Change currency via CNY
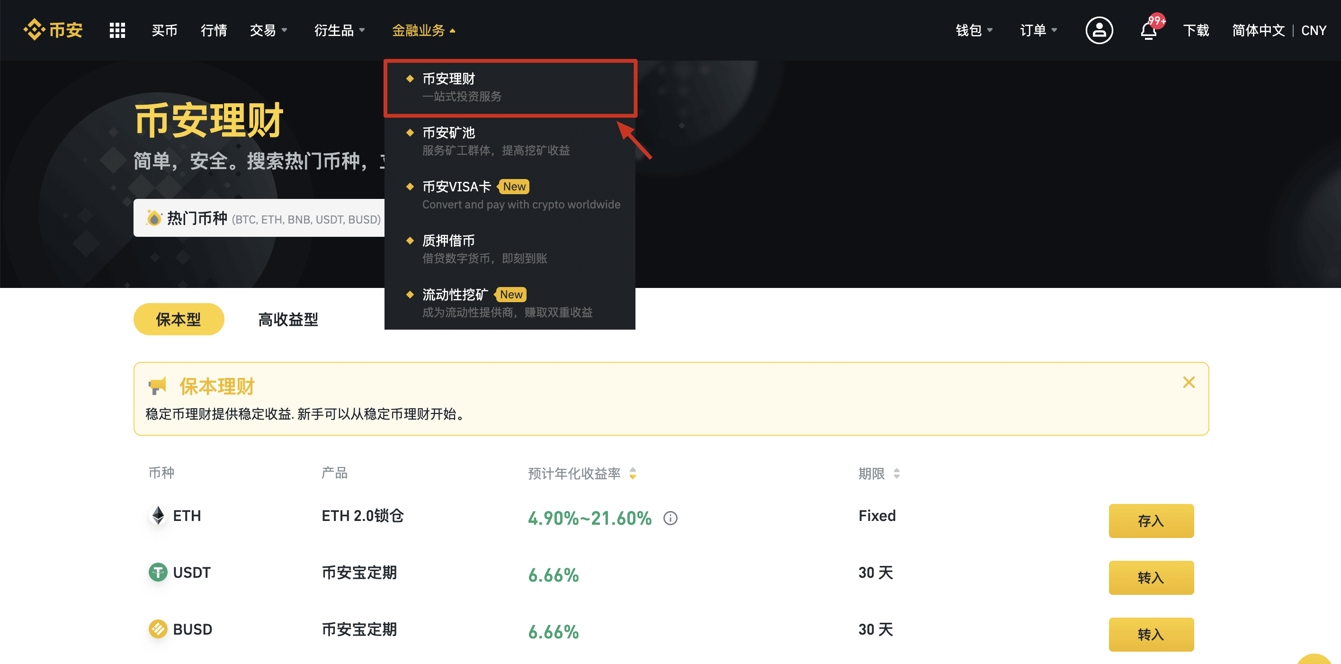 [1314, 30]
